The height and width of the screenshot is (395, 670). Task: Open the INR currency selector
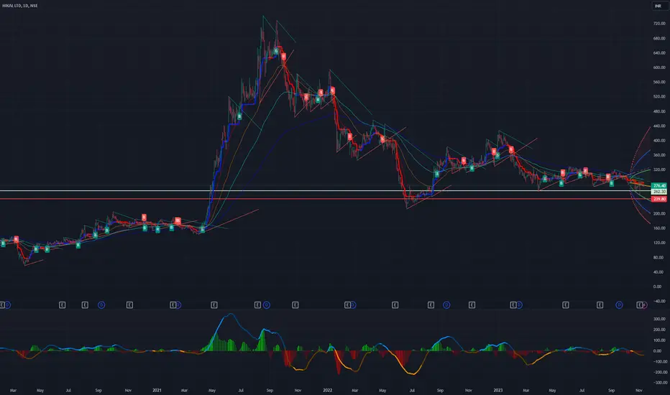pos(658,6)
